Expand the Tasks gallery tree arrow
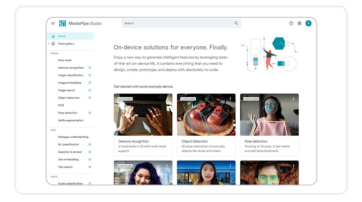The image size is (362, 202). click(49, 44)
